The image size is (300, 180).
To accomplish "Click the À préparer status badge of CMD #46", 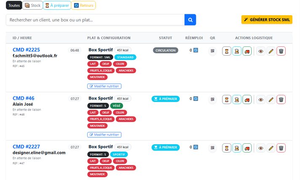I will (x=166, y=99).
